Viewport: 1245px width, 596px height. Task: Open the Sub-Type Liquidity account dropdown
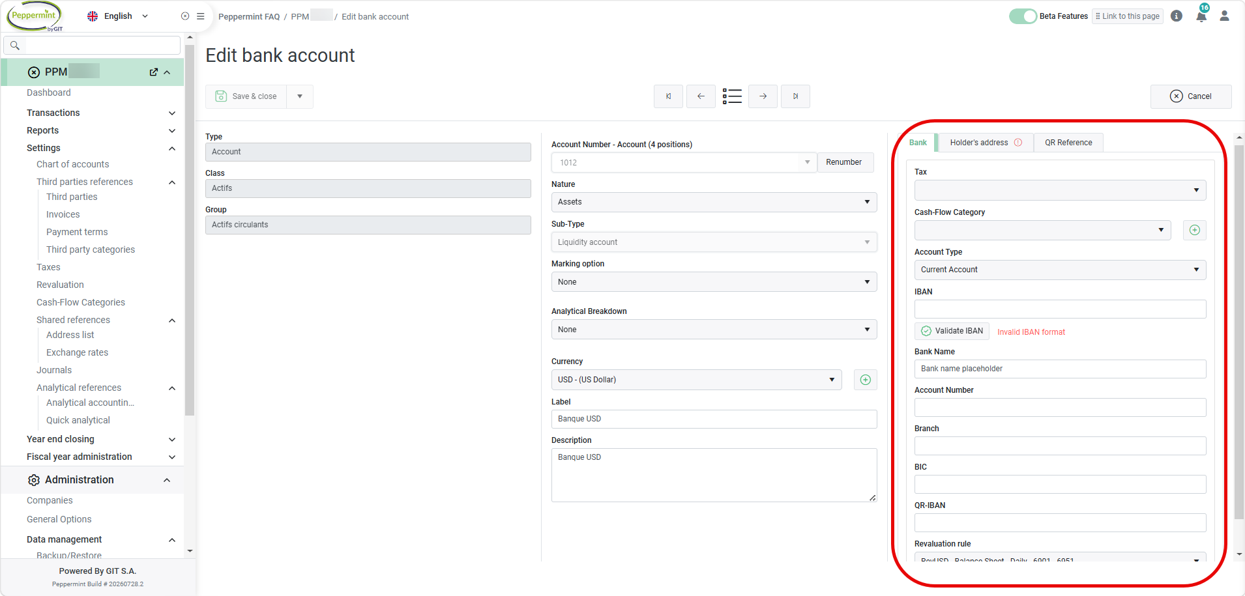point(714,242)
